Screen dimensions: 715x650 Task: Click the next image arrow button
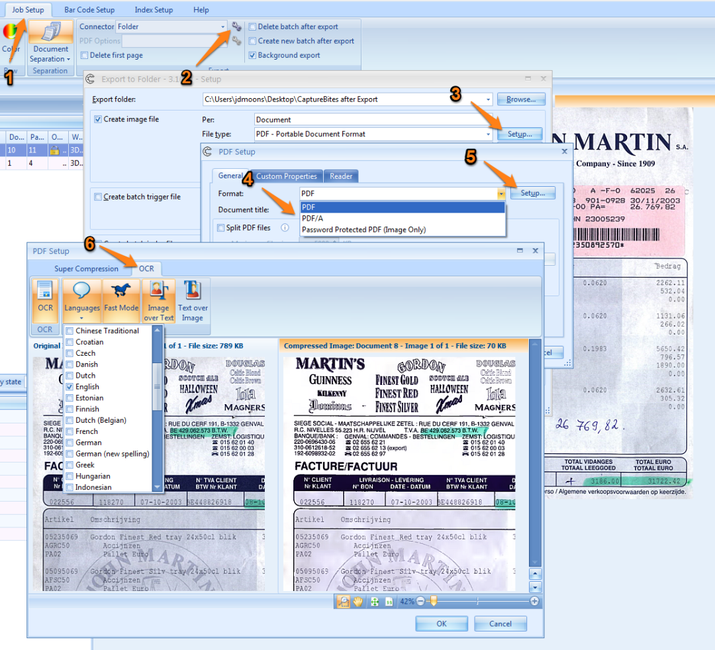pos(536,586)
